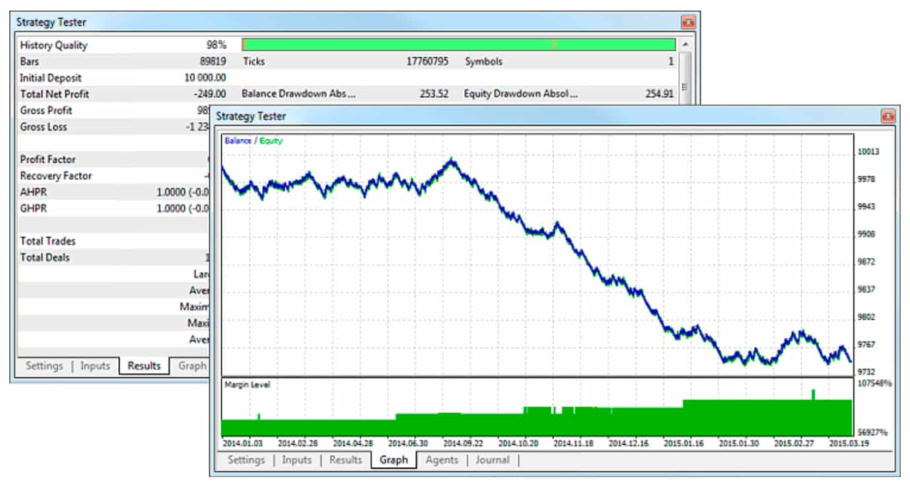Click the "2015.03.19" date label

(x=849, y=443)
